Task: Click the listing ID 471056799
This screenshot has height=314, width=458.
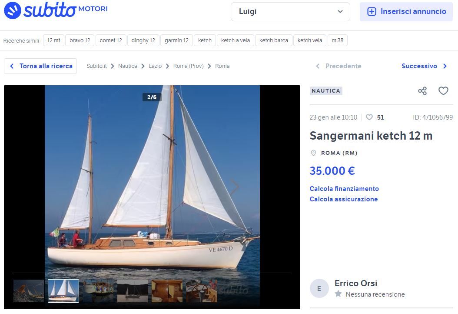Action: 433,117
